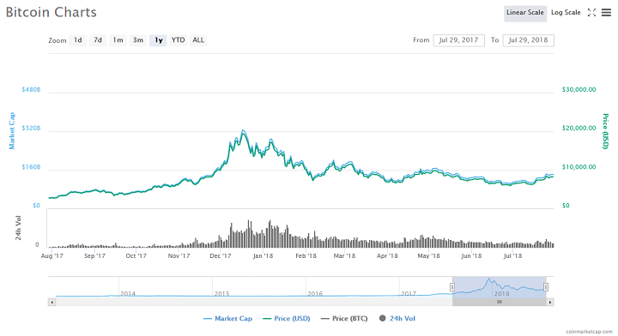Toggle Market Cap series in legend
The image size is (618, 336).
(227, 318)
